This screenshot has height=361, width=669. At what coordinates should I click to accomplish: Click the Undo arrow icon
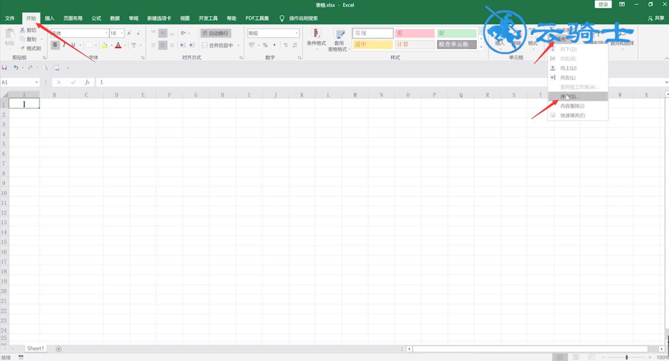[x=16, y=68]
